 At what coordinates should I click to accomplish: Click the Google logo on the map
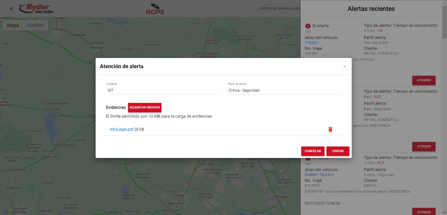9,212
